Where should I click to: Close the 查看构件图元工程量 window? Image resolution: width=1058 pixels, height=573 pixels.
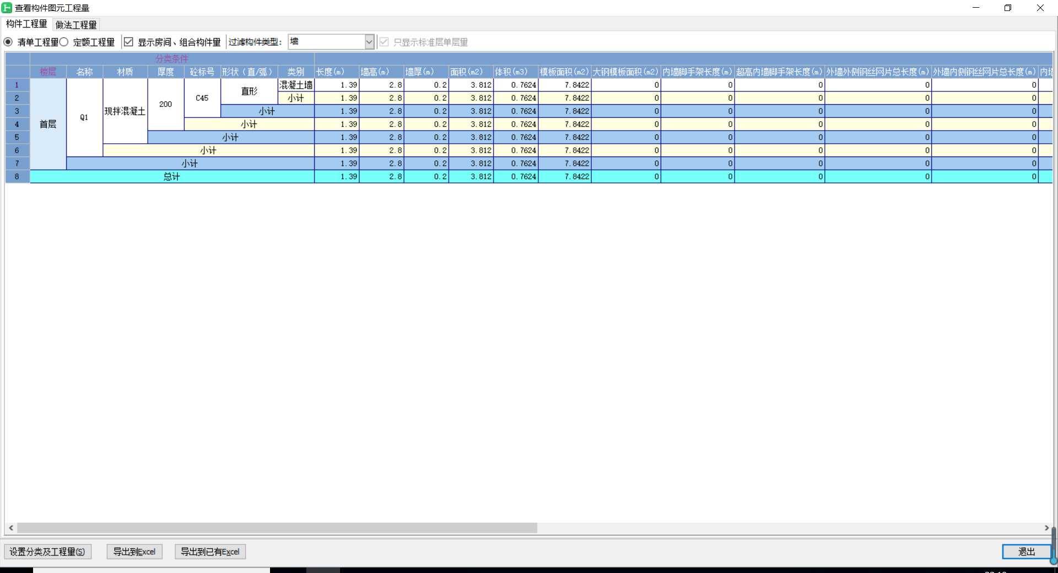pos(1040,8)
